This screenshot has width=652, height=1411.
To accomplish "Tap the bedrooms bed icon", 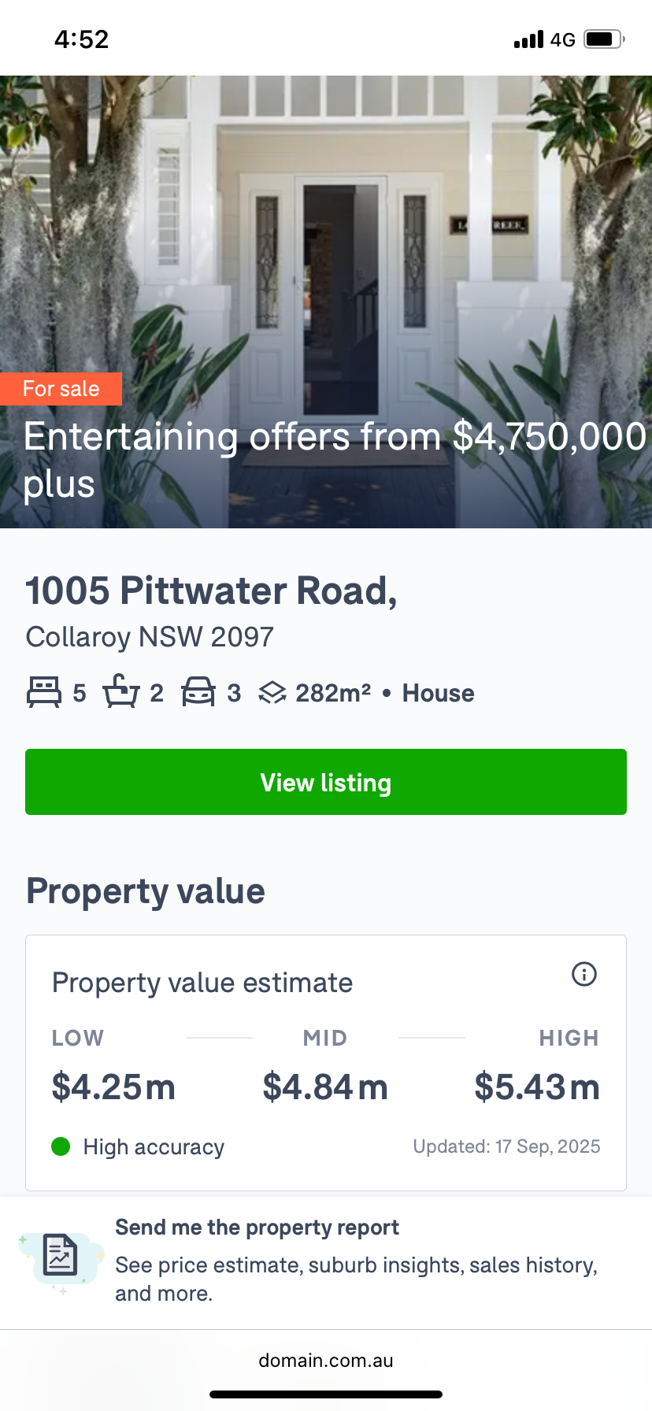I will pyautogui.click(x=44, y=692).
